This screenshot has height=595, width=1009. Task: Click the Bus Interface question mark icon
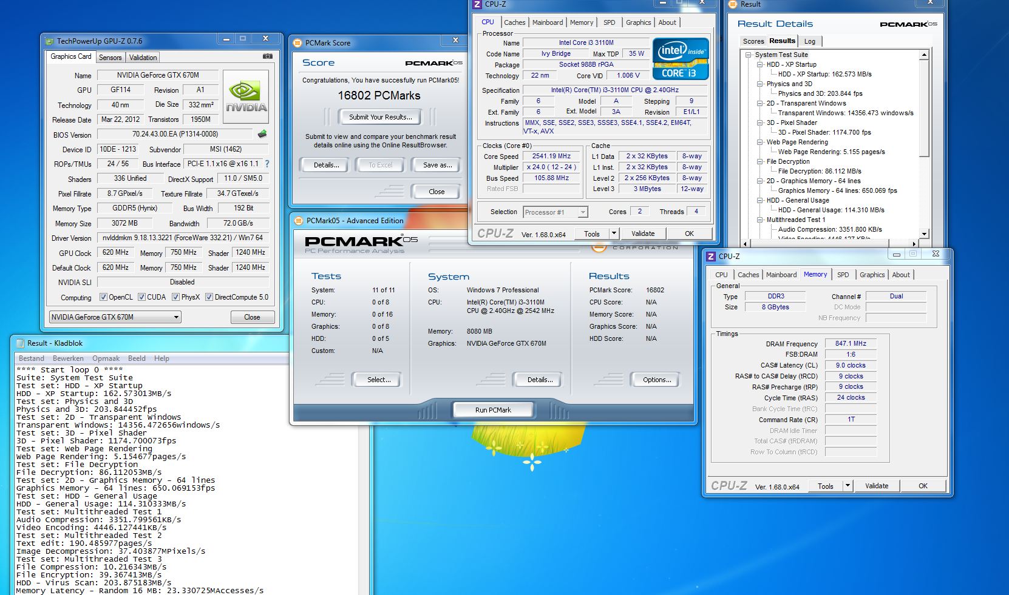(x=267, y=164)
